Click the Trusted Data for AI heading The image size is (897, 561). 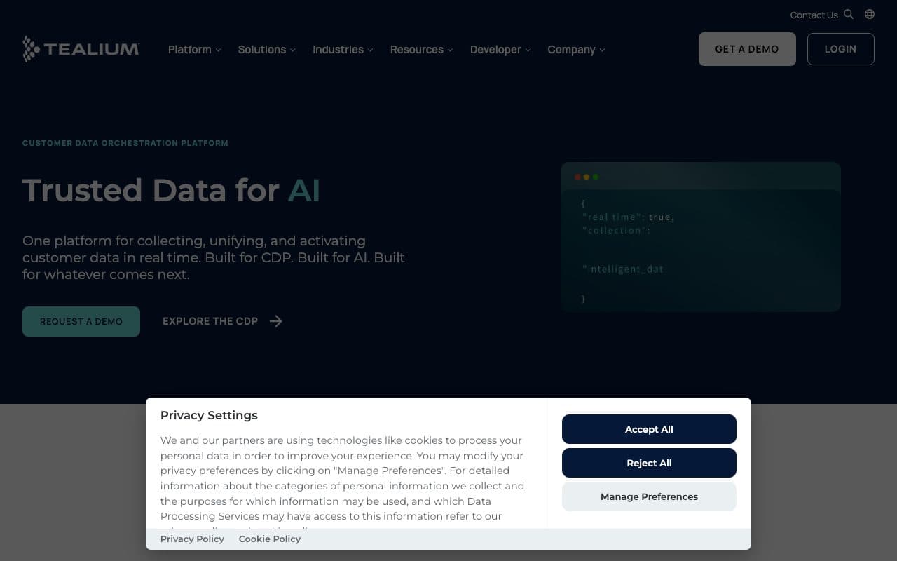tap(171, 190)
